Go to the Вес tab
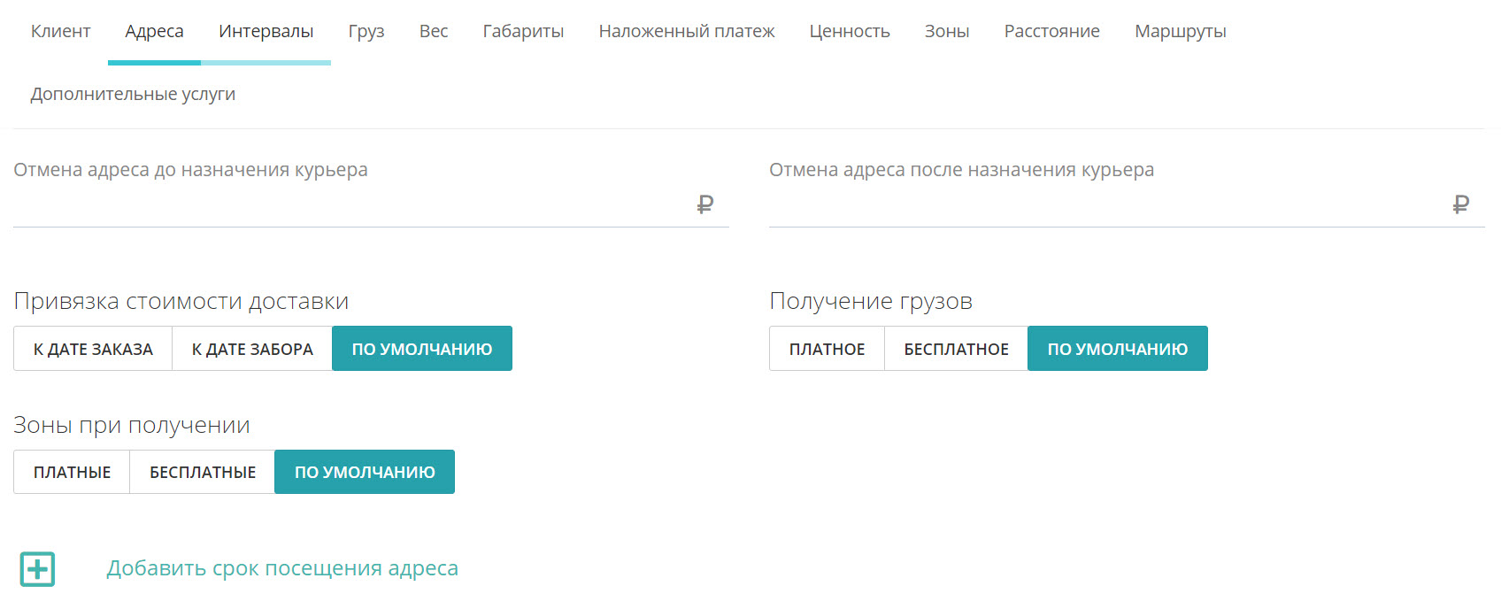This screenshot has width=1501, height=609. tap(434, 31)
